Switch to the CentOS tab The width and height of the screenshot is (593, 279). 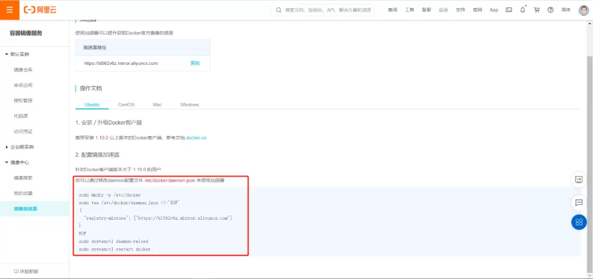click(126, 104)
